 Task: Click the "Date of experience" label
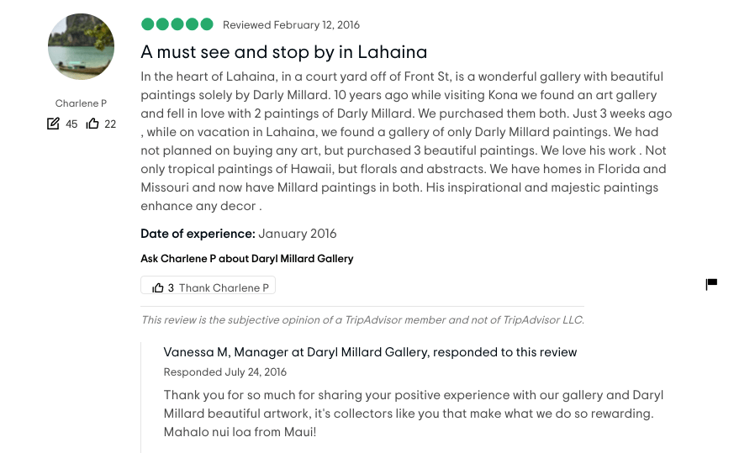click(198, 234)
